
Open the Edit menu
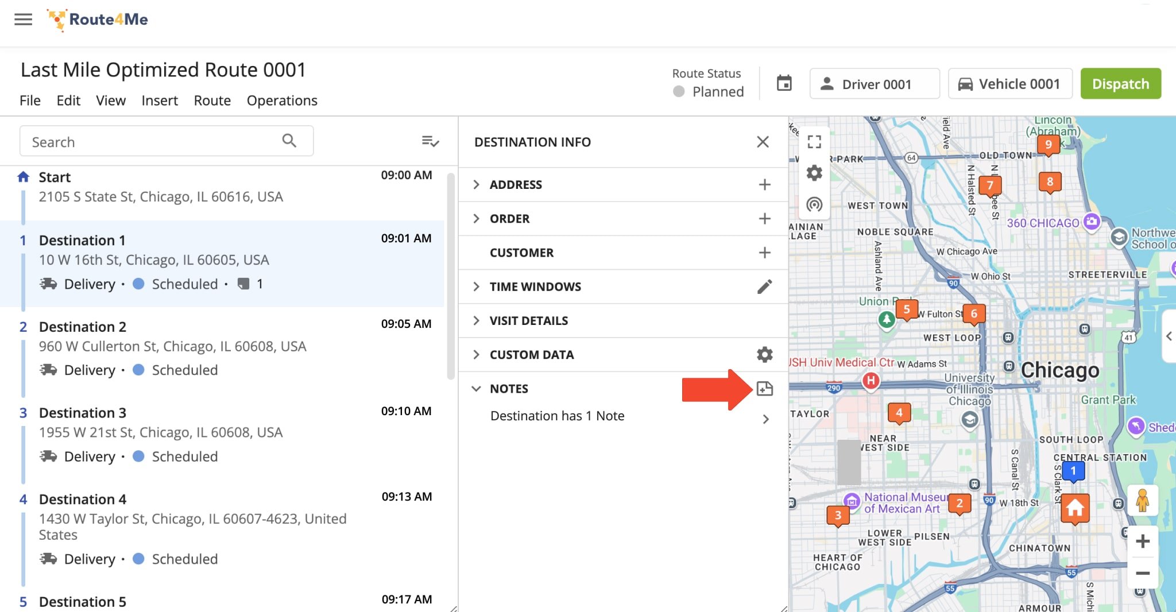[68, 100]
